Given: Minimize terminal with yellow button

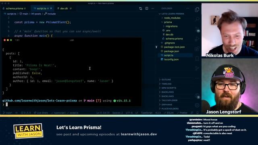Looking at the screenshot, I should 8,40.
